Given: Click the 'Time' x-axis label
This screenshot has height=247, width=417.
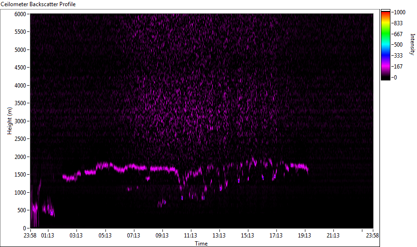Looking at the screenshot, I should (x=201, y=244).
